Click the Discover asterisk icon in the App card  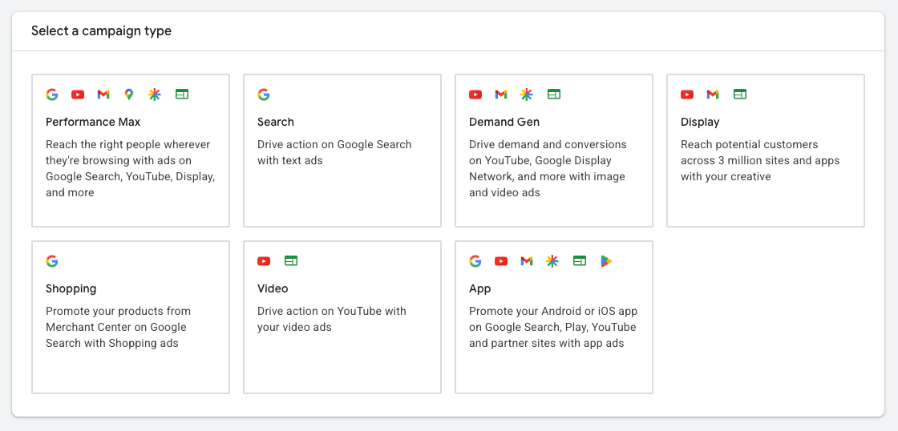[552, 261]
